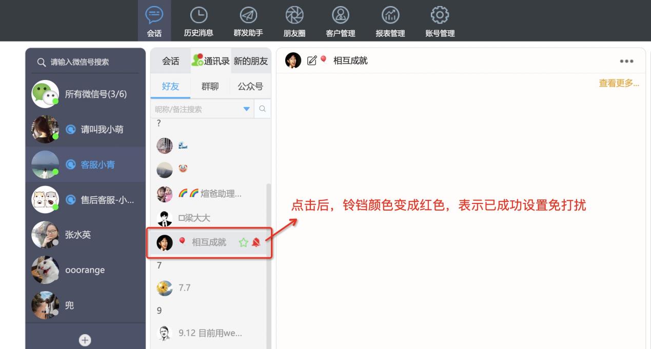Open the 报表管理 chart icon

click(x=390, y=14)
